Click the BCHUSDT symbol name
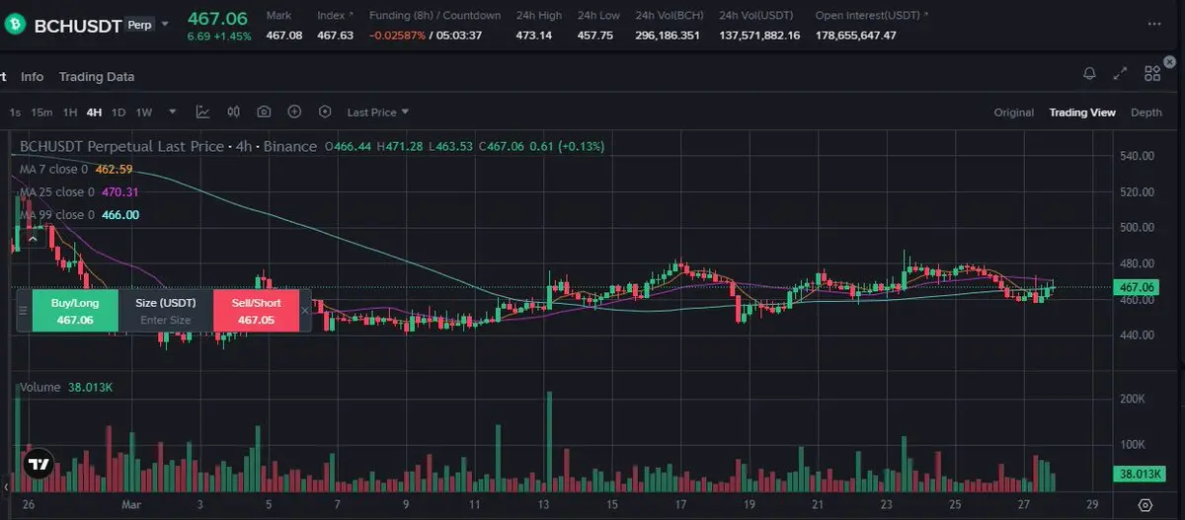1185x520 pixels. [77, 25]
